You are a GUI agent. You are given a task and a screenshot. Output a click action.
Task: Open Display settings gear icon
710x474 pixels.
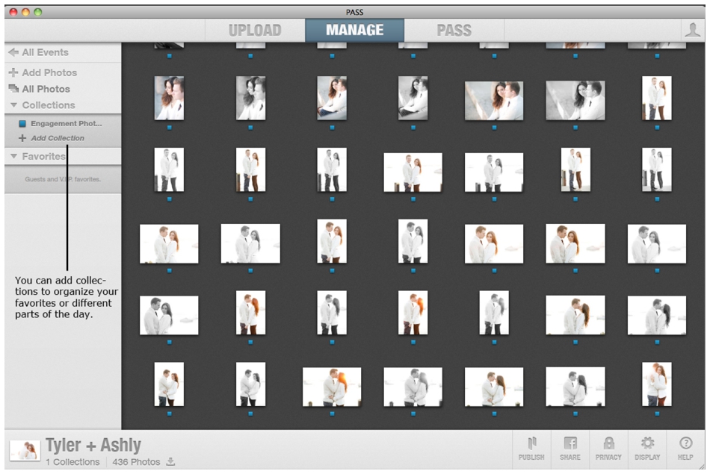(647, 443)
